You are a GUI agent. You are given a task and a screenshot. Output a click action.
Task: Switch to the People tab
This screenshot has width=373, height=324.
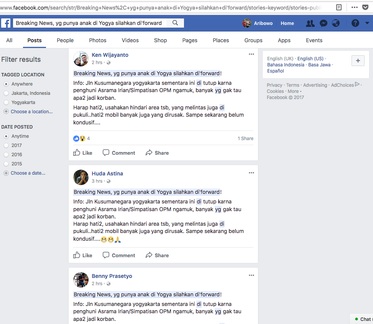[x=65, y=40]
